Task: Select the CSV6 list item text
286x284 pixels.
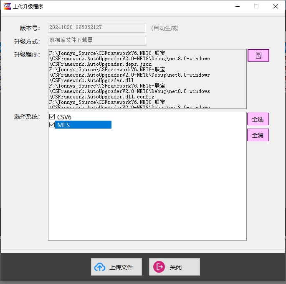Action: [x=64, y=117]
